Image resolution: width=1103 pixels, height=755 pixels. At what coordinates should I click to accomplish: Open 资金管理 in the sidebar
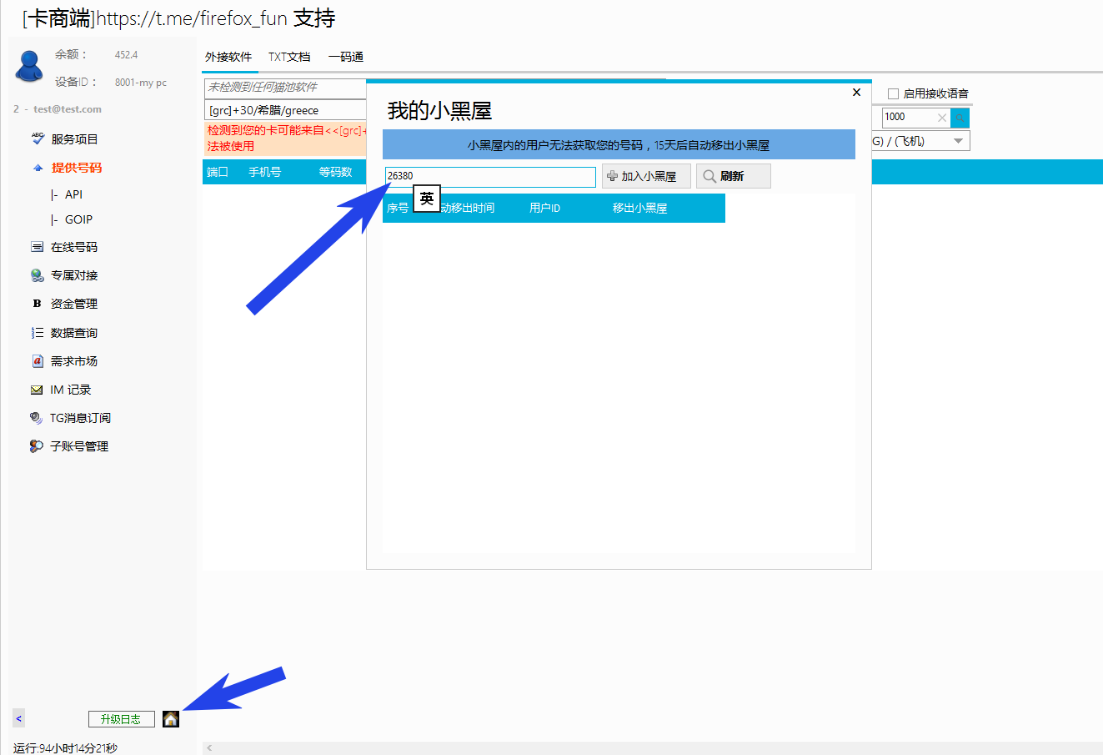coord(74,304)
